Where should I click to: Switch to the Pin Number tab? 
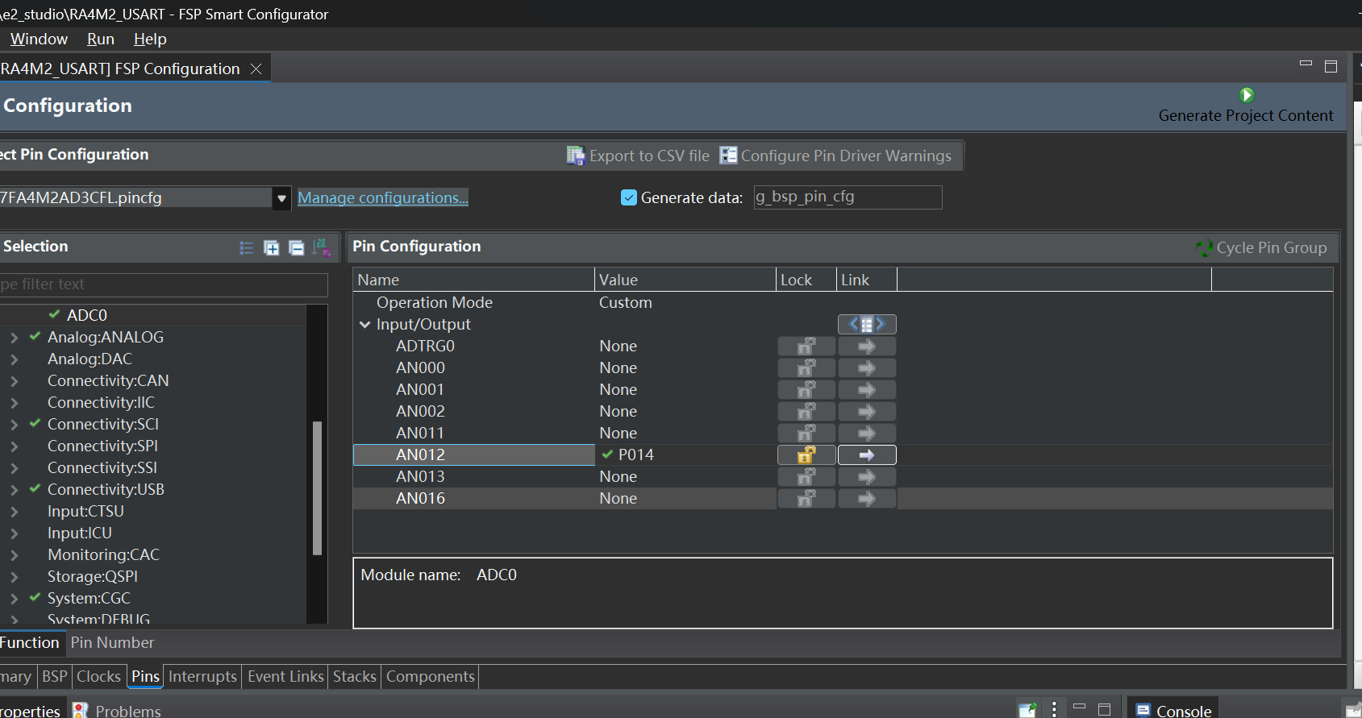pos(112,642)
